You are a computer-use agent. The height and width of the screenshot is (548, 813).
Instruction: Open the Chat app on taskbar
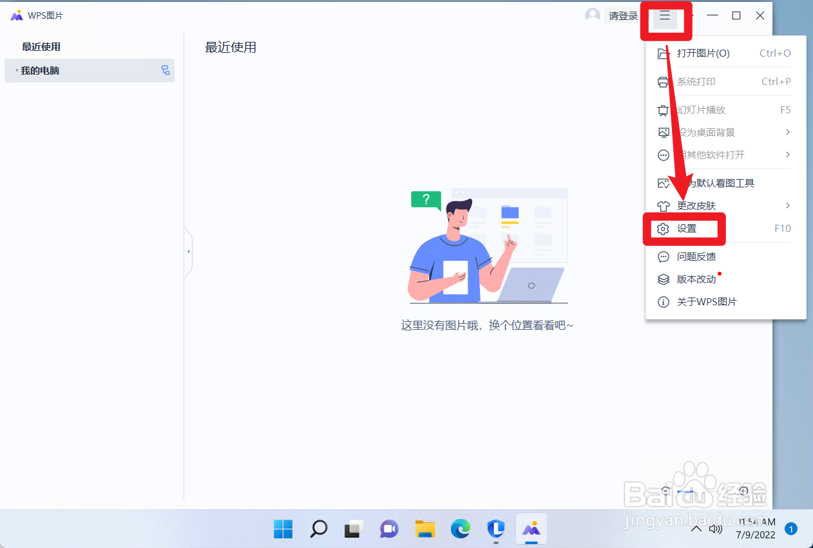tap(389, 529)
